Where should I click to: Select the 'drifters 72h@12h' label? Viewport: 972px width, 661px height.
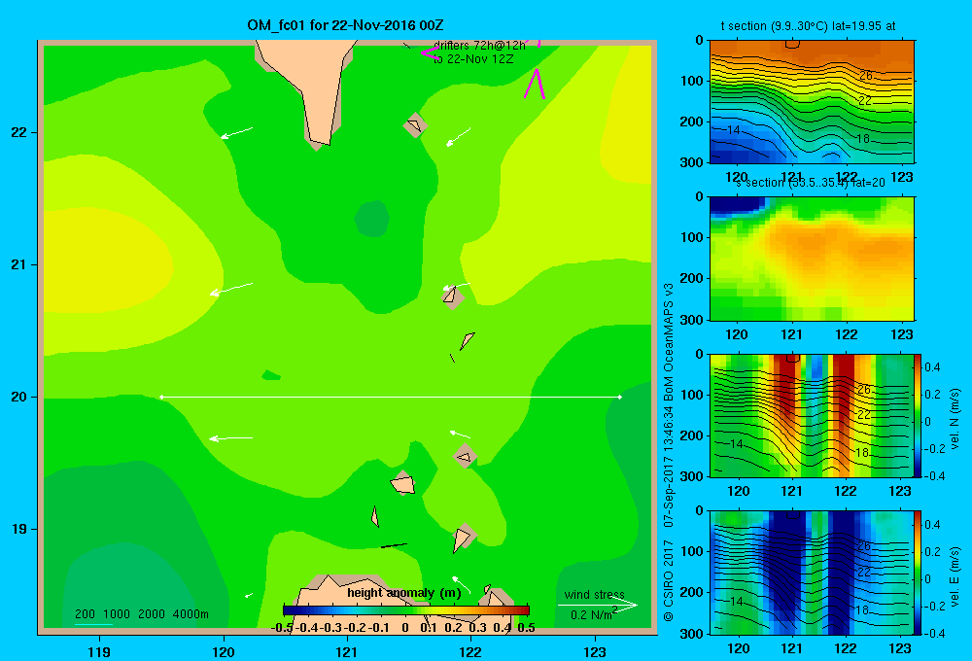(479, 46)
